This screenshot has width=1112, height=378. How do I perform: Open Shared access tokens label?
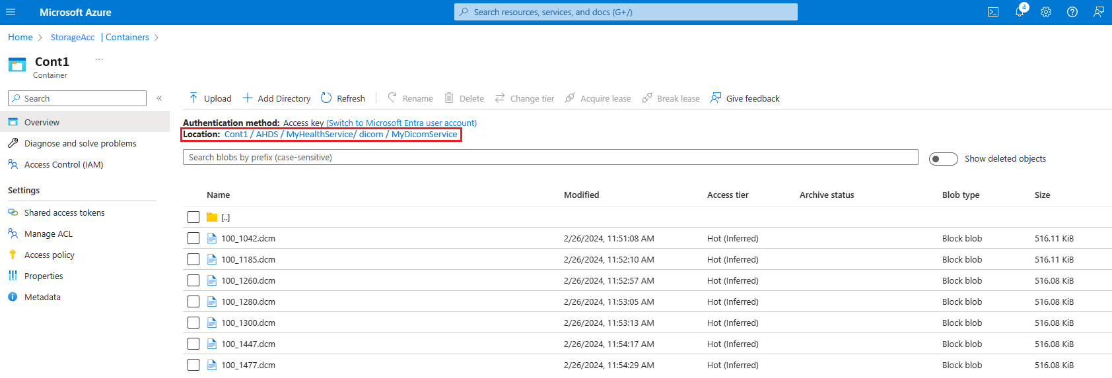click(x=65, y=212)
